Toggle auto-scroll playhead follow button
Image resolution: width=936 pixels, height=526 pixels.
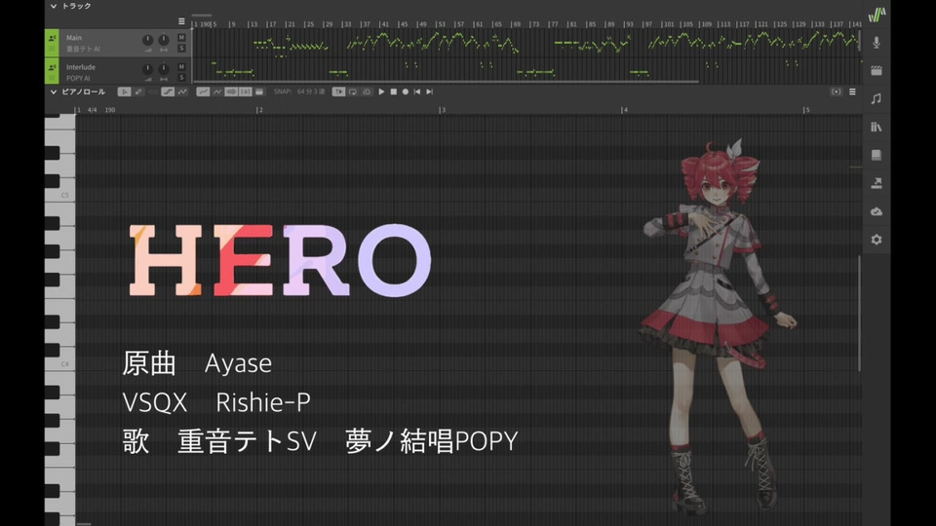point(338,92)
